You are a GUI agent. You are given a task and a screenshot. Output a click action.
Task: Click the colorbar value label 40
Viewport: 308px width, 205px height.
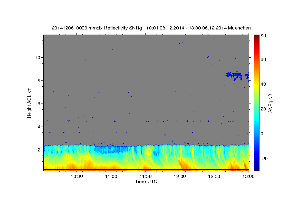pos(263,84)
